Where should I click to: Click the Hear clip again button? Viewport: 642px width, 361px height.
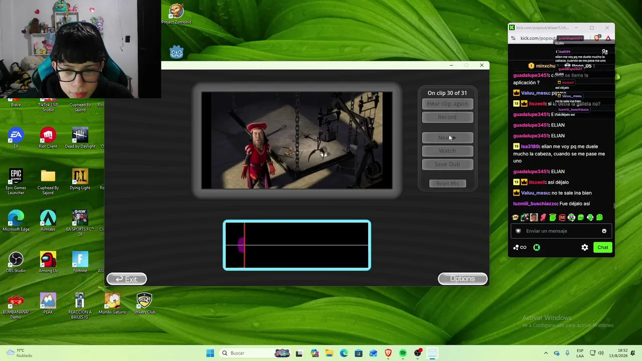coord(447,104)
